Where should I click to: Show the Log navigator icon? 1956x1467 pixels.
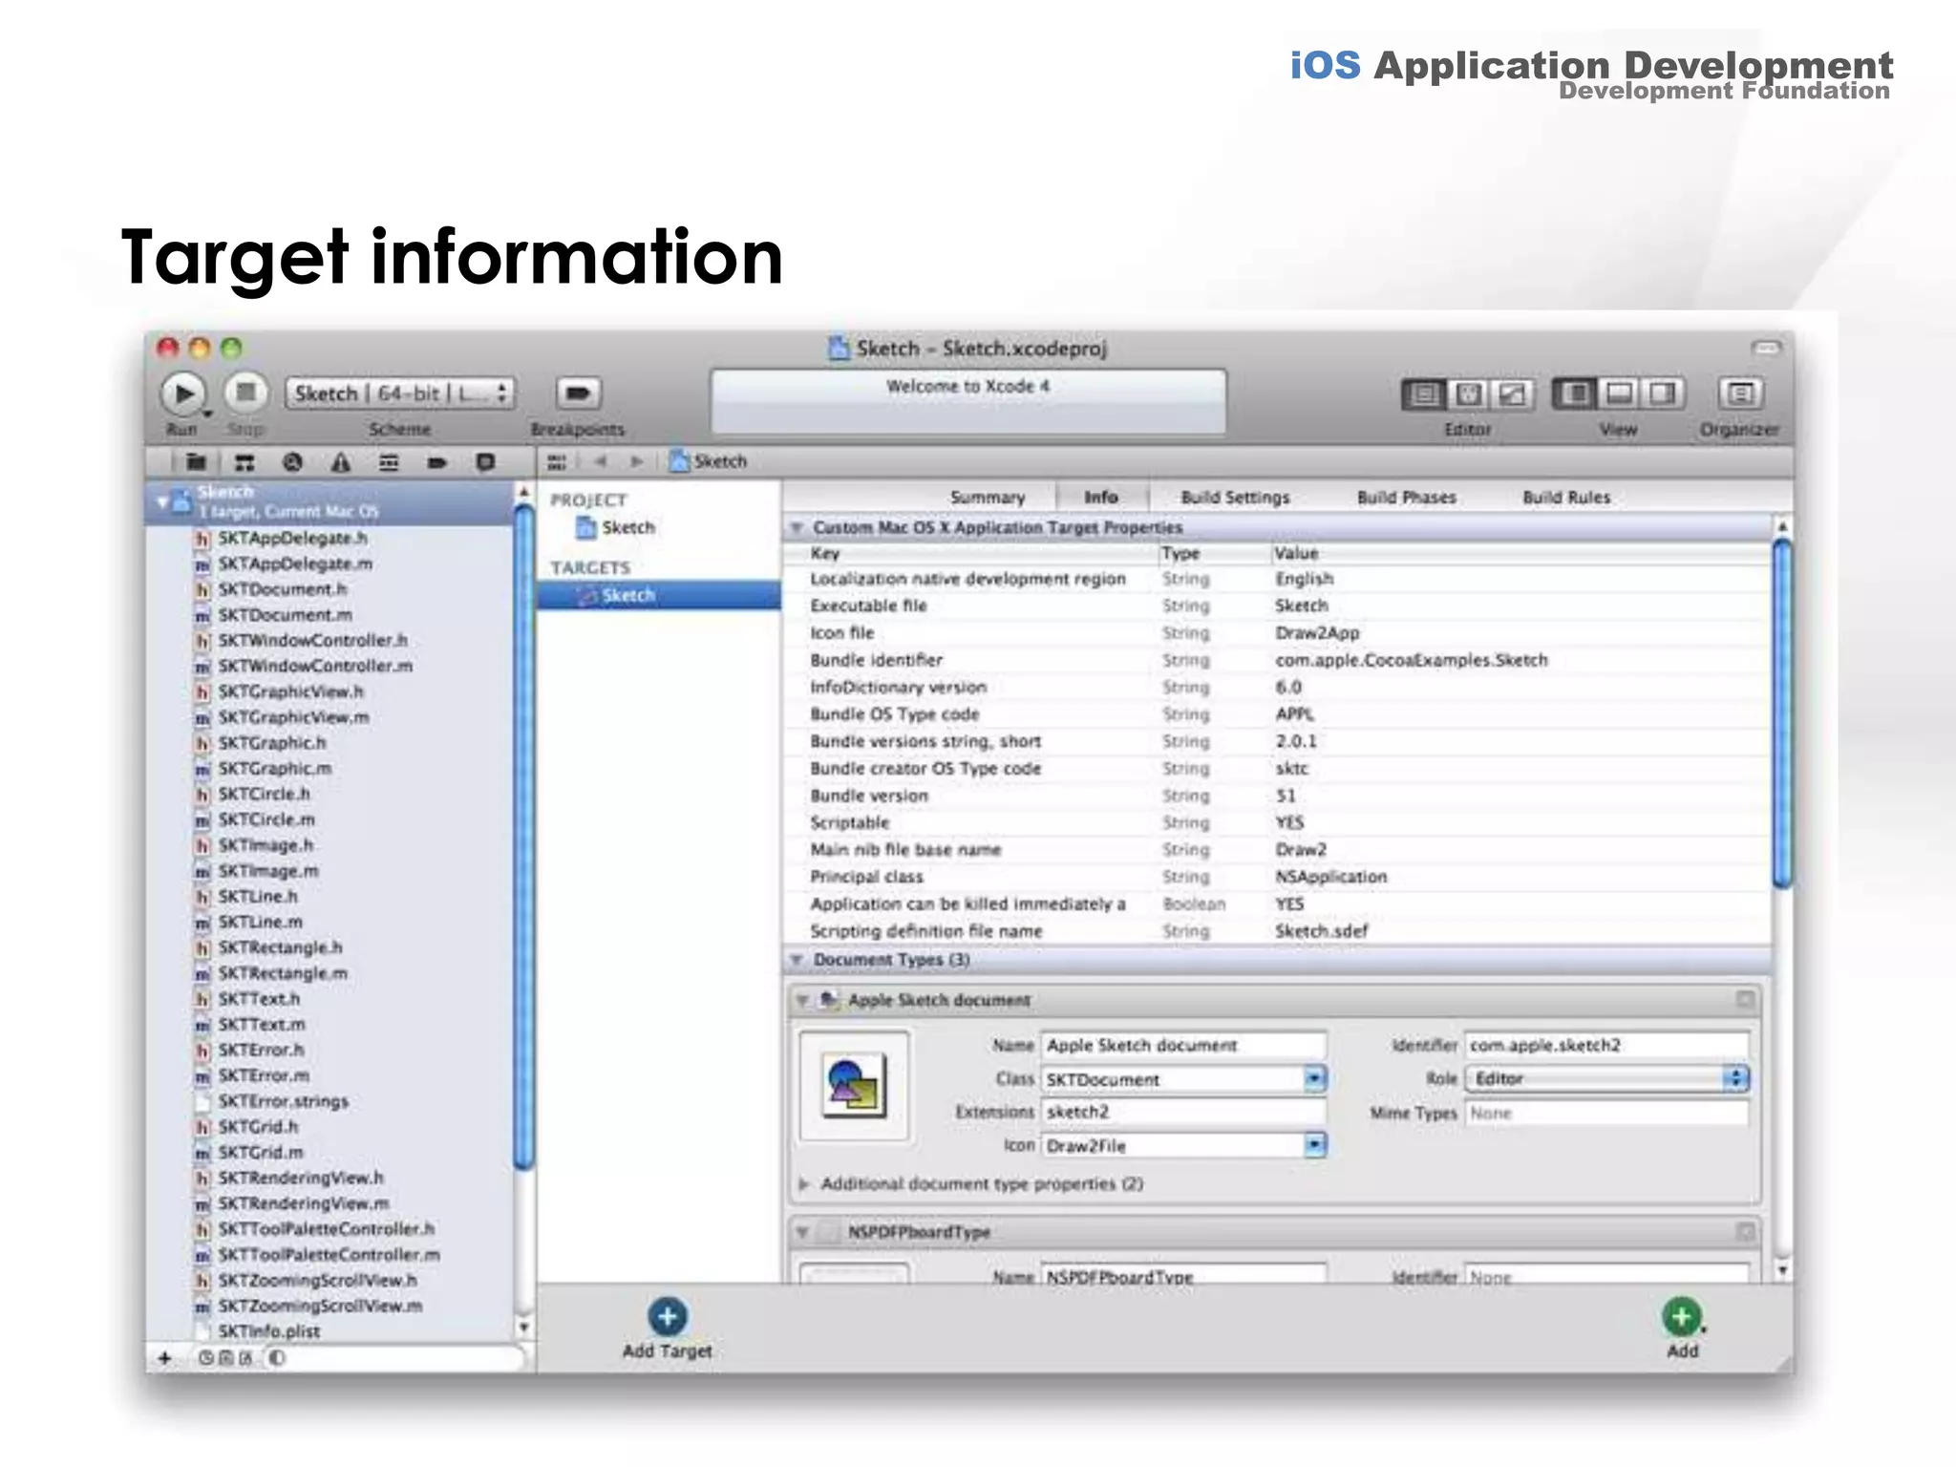click(x=485, y=462)
